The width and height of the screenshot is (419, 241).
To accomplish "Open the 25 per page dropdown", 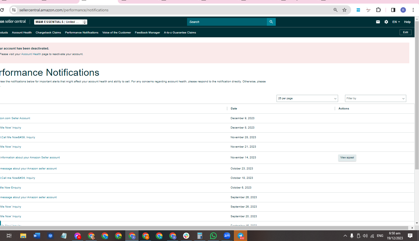I will [x=307, y=98].
